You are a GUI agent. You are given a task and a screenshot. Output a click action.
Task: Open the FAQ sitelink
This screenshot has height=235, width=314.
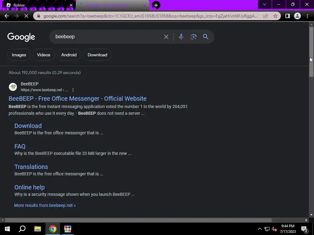point(20,146)
